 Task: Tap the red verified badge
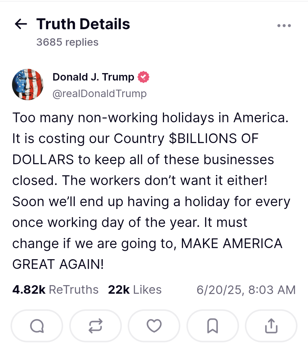[143, 77]
